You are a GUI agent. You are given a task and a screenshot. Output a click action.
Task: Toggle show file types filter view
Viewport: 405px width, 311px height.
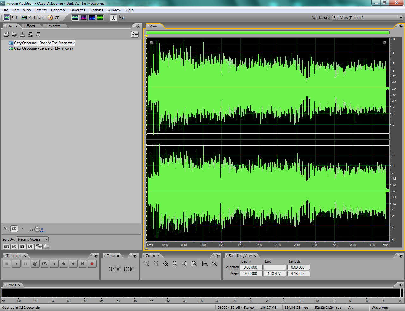click(39, 247)
